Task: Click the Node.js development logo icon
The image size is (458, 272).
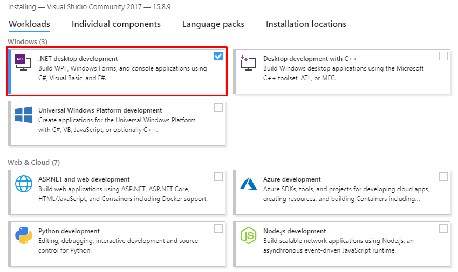Action: tap(249, 235)
